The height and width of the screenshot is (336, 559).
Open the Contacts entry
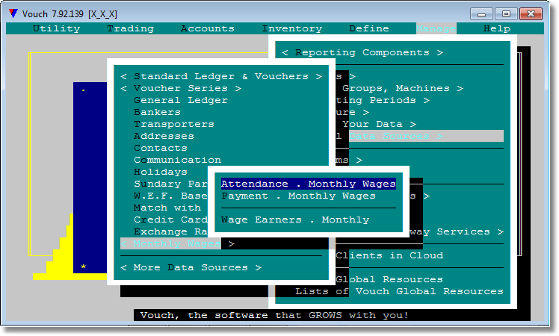[x=161, y=149]
